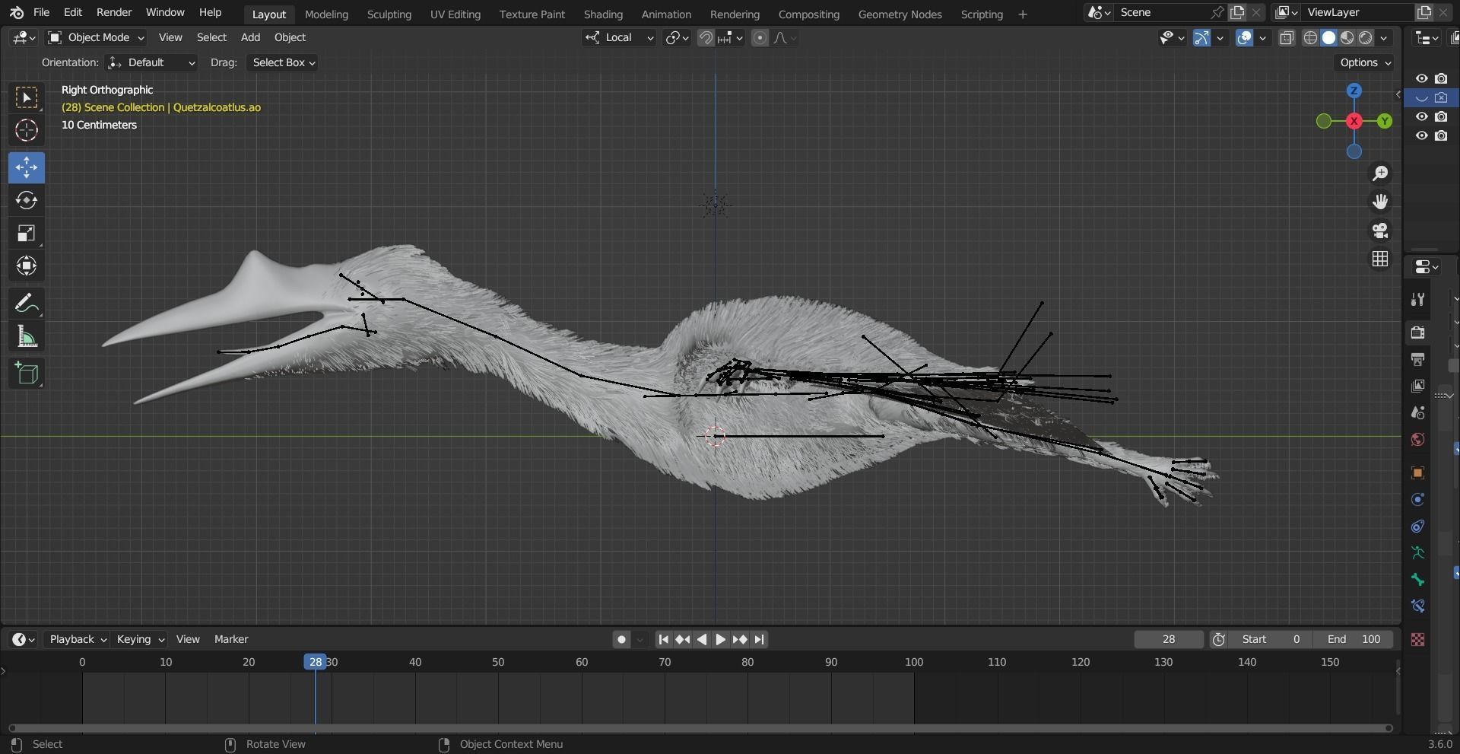Open the File menu
This screenshot has width=1460, height=754.
(42, 12)
